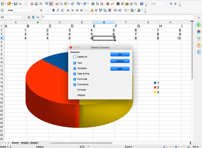Open the LibreOffice Help icon
202x148 pixels.
[142, 4]
